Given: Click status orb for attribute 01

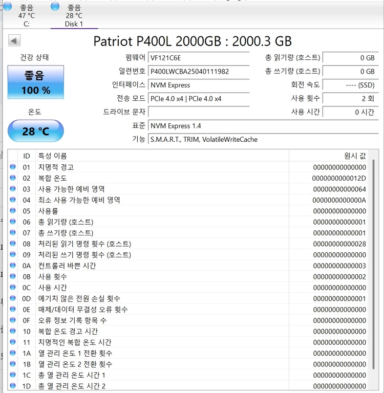Looking at the screenshot, I should 13,167.
